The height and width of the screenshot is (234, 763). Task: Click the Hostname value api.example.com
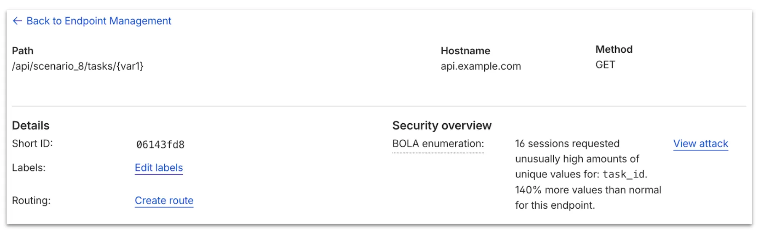[x=481, y=66]
